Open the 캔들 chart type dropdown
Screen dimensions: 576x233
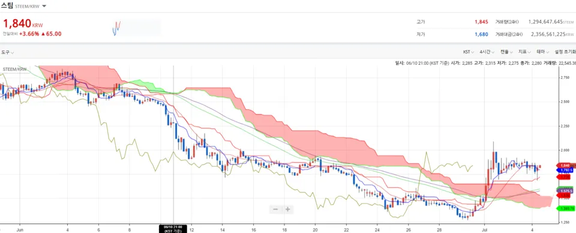pyautogui.click(x=506, y=52)
